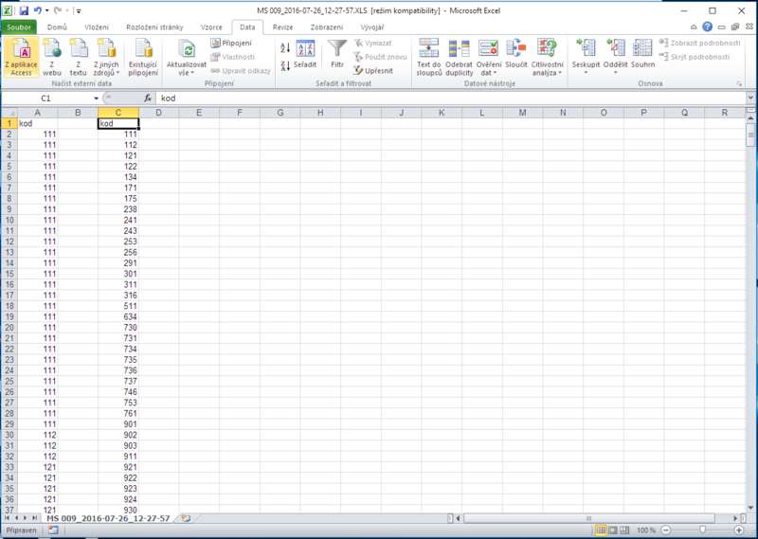758x539 pixels.
Task: Open Osnova dialog launcher
Action: tap(739, 84)
